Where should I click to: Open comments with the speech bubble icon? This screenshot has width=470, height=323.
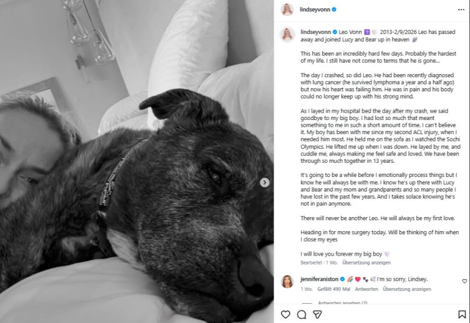tap(301, 314)
